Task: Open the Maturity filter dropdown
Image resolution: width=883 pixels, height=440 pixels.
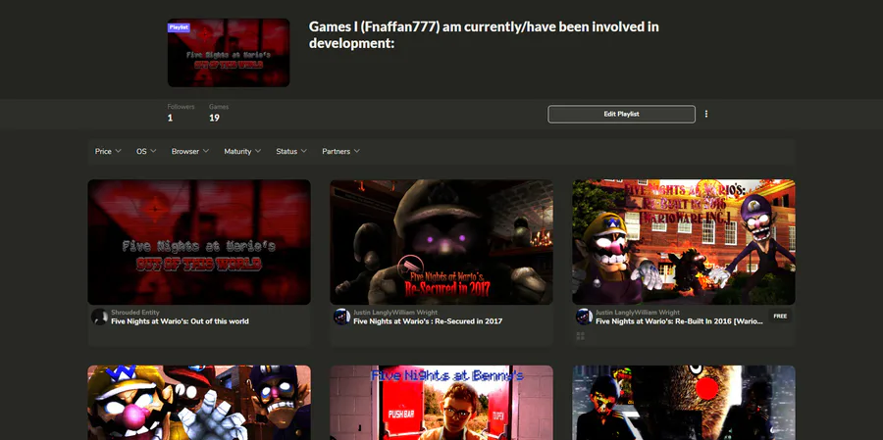Action: click(x=242, y=151)
